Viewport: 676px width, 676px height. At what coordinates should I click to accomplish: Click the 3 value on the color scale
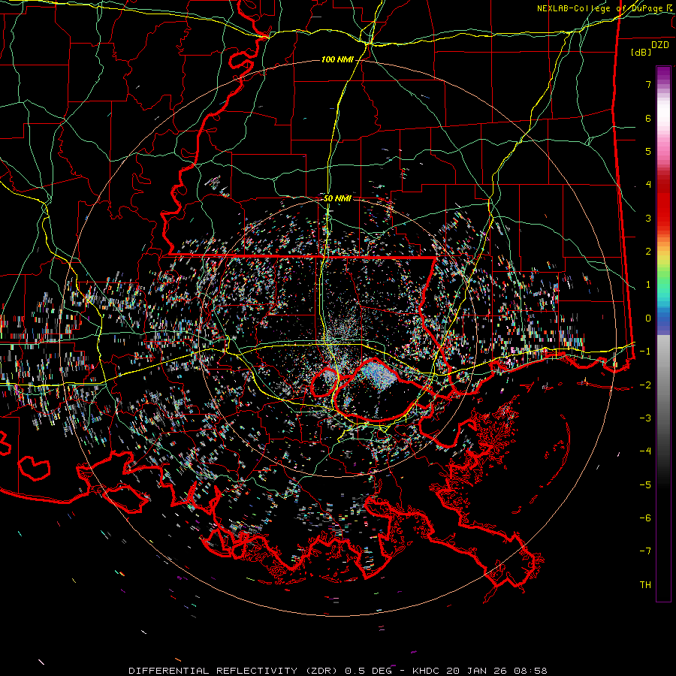pyautogui.click(x=648, y=218)
